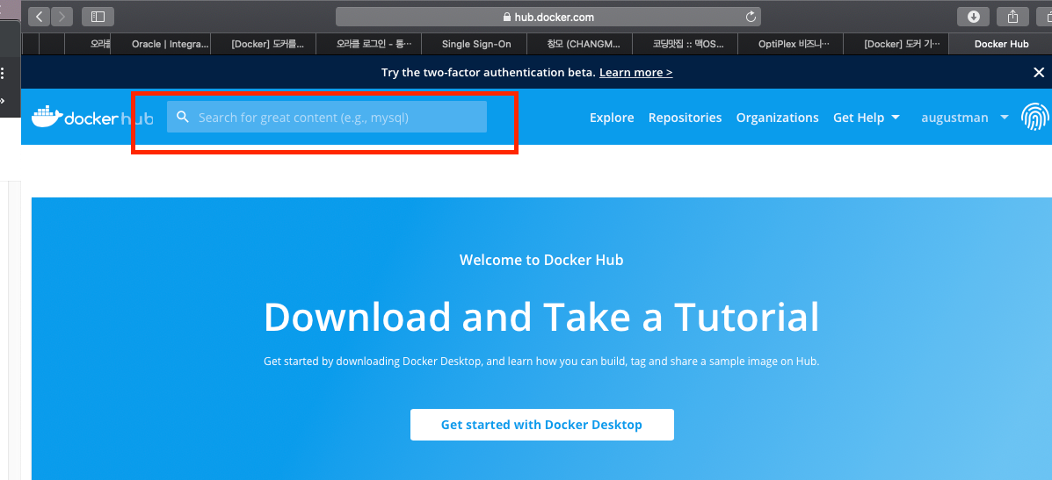Click 'Download and Take a Tutorial' heading
Viewport: 1052px width, 480px height.
pos(541,318)
